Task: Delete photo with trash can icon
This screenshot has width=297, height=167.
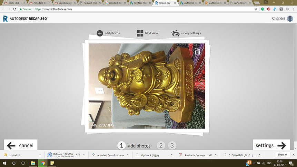Action: [197, 51]
